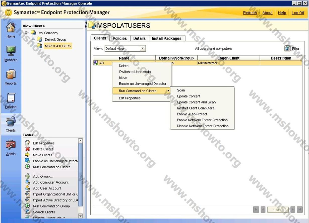Viewport: 309px width, 223px height.
Task: Click the MSPOLATUSERS group icon in tree
Action: (39, 46)
